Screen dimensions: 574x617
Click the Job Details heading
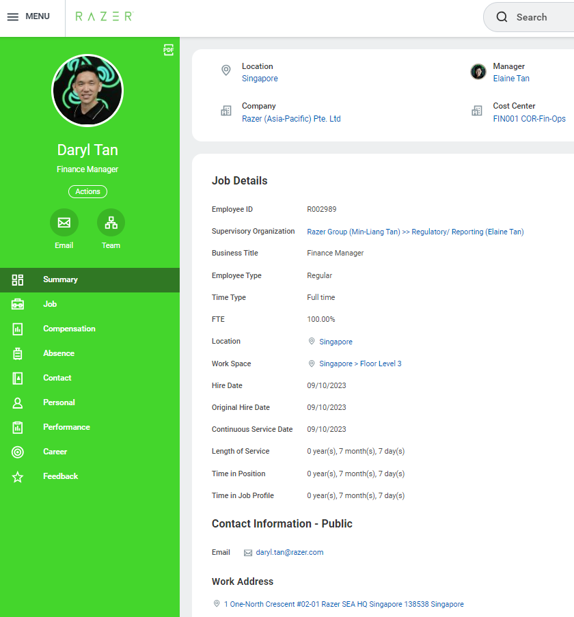(x=240, y=180)
